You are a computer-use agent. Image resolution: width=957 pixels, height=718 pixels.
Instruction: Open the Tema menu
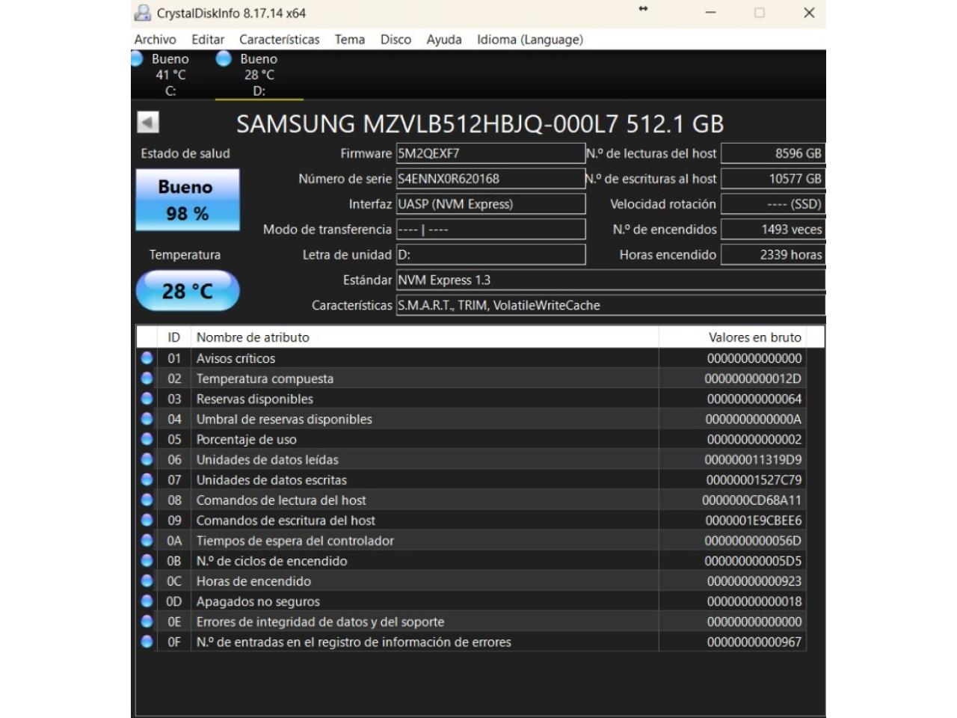point(350,40)
